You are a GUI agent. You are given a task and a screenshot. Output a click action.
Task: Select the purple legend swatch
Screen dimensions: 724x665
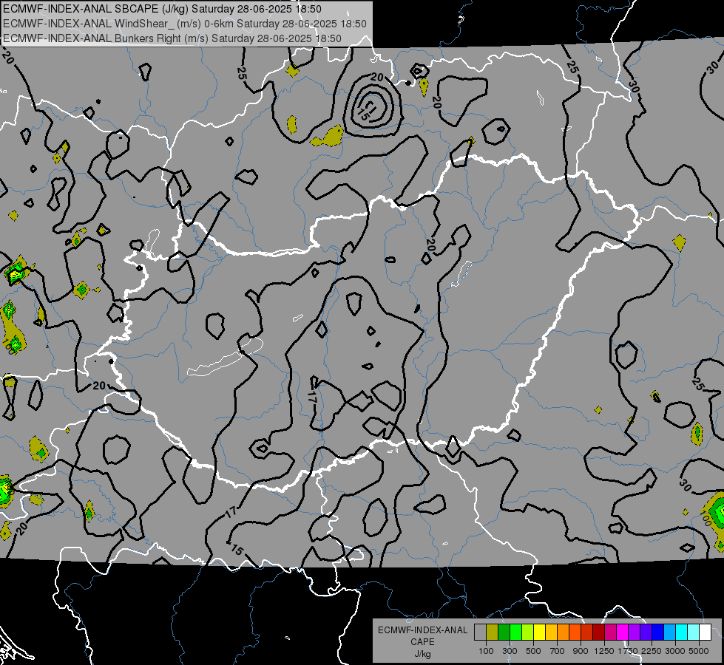point(634,632)
